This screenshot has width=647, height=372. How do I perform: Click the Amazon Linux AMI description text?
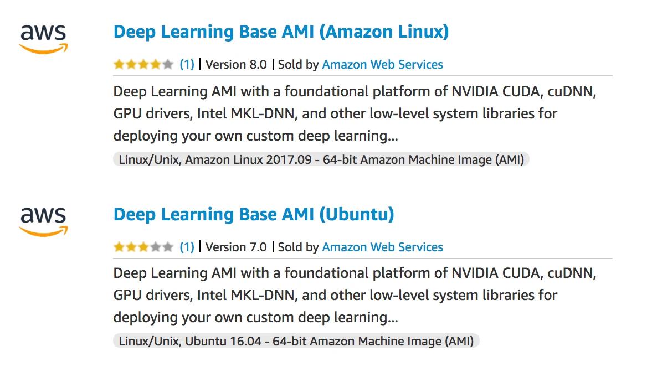click(355, 113)
